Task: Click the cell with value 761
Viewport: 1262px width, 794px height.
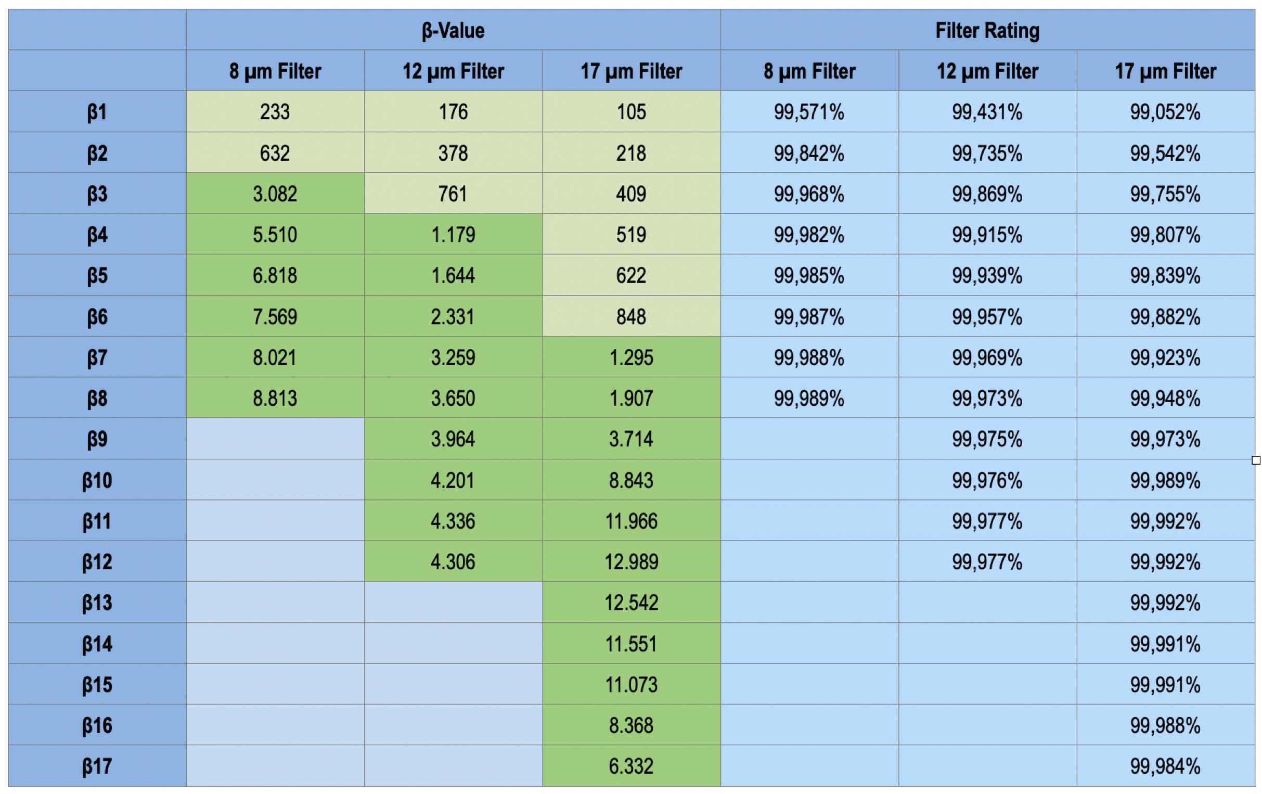Action: [453, 194]
